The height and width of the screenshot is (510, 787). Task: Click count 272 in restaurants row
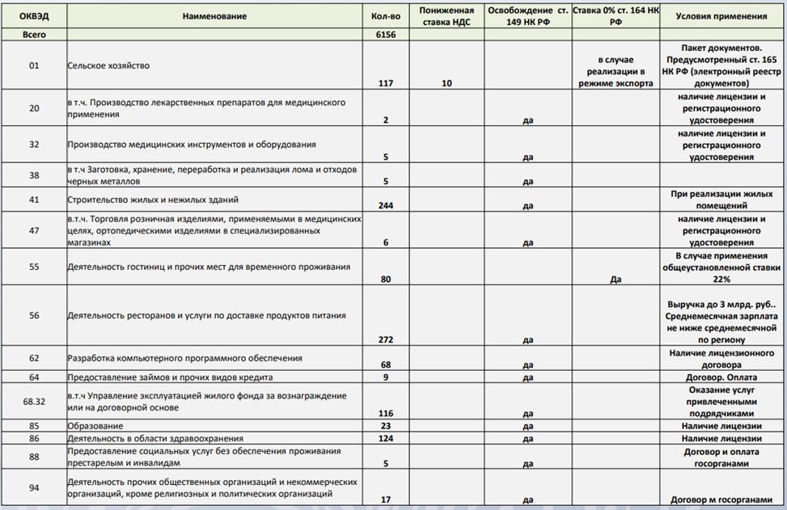click(385, 339)
